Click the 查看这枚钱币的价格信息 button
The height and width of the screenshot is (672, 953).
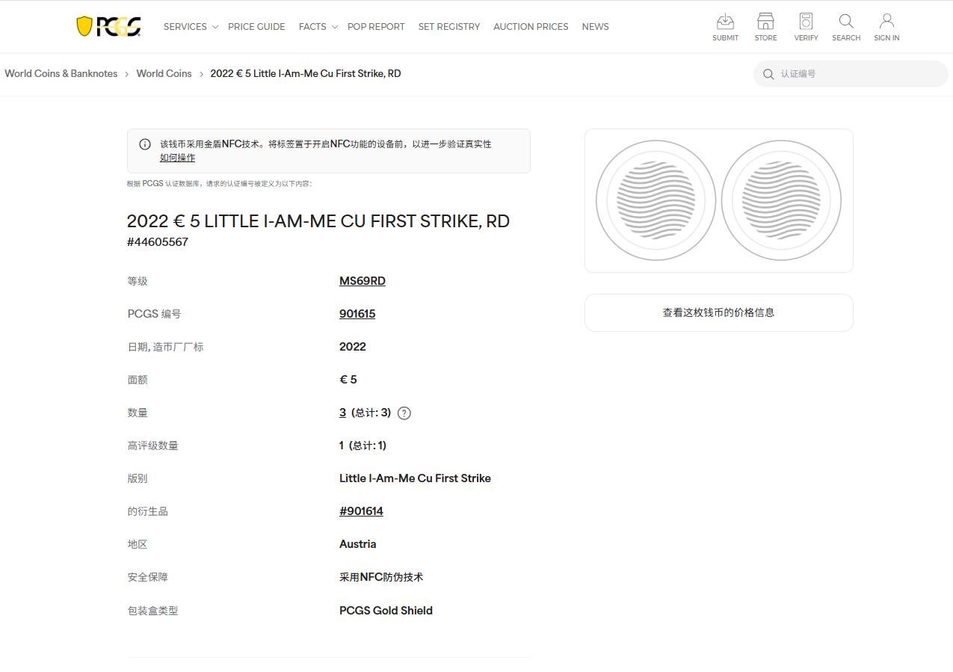718,312
